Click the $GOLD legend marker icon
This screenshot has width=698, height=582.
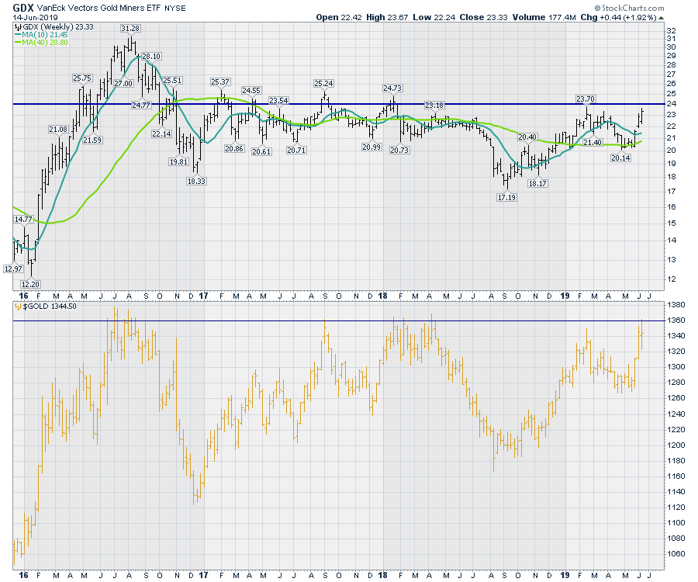[x=17, y=307]
